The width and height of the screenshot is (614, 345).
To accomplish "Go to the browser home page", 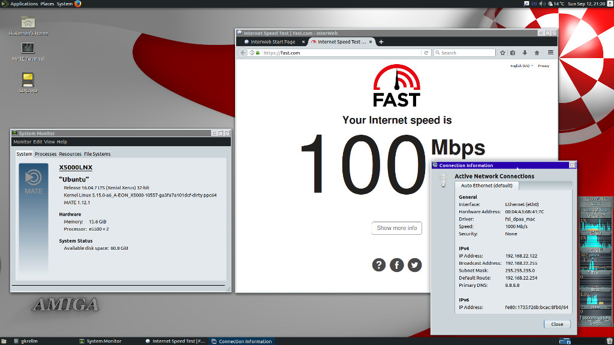I will click(x=537, y=53).
